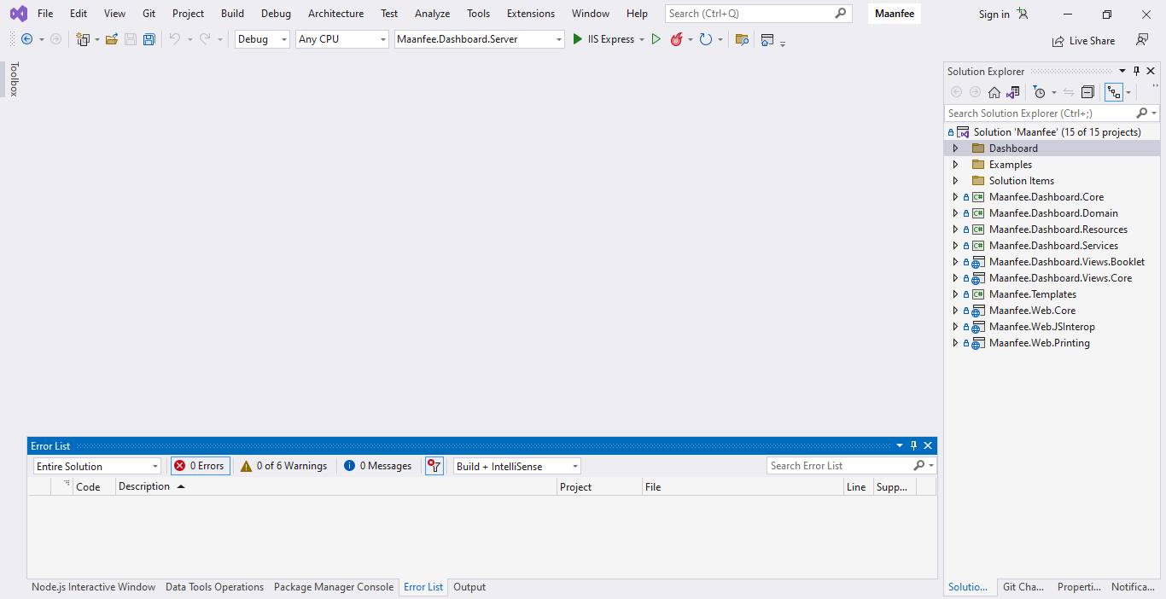Open the Extensions menu
Screen dimensions: 1166x599
point(531,14)
